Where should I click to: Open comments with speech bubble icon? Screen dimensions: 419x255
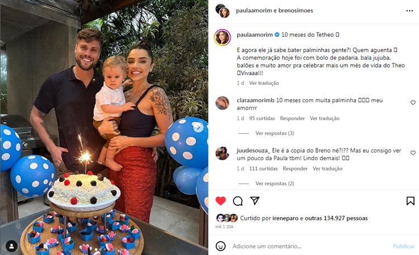coord(237,201)
